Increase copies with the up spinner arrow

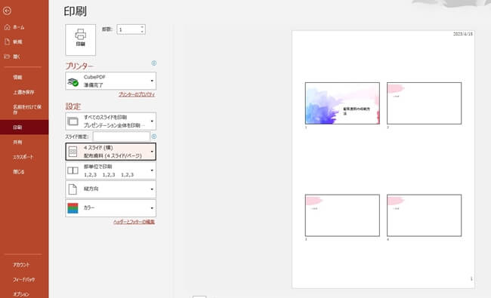pyautogui.click(x=142, y=27)
